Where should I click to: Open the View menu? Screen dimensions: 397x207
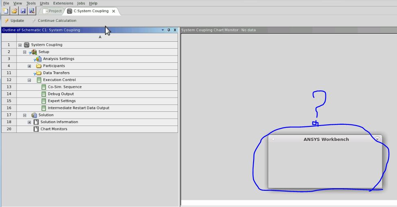click(17, 3)
